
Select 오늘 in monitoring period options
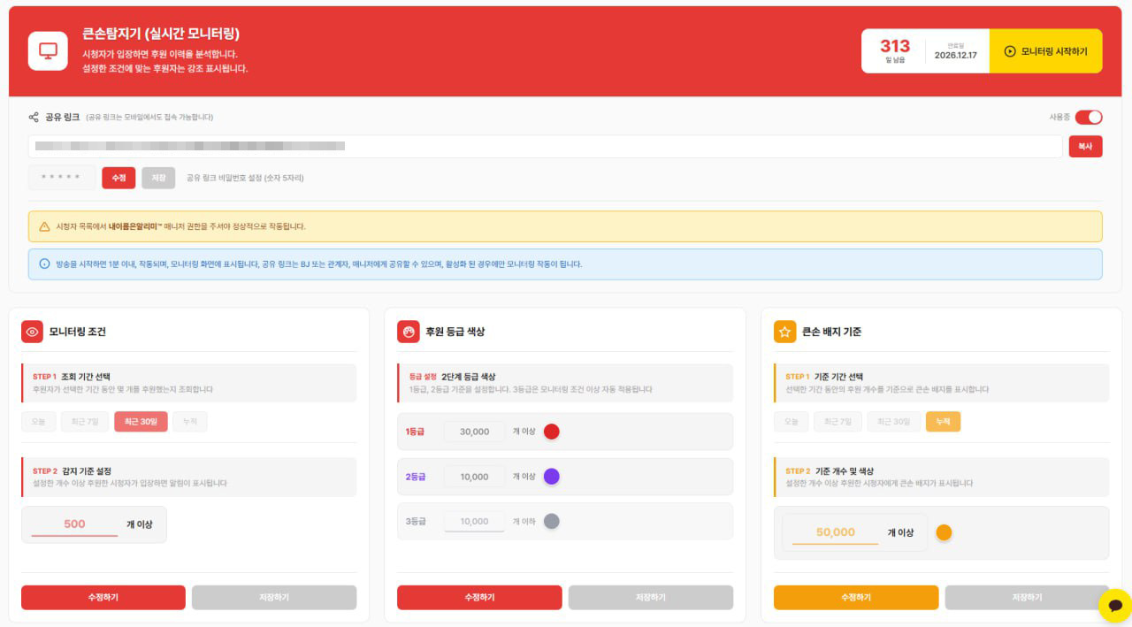39,422
